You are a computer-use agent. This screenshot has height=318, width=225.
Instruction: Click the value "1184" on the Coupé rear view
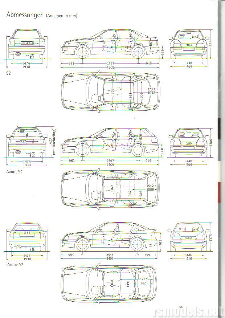26,233
